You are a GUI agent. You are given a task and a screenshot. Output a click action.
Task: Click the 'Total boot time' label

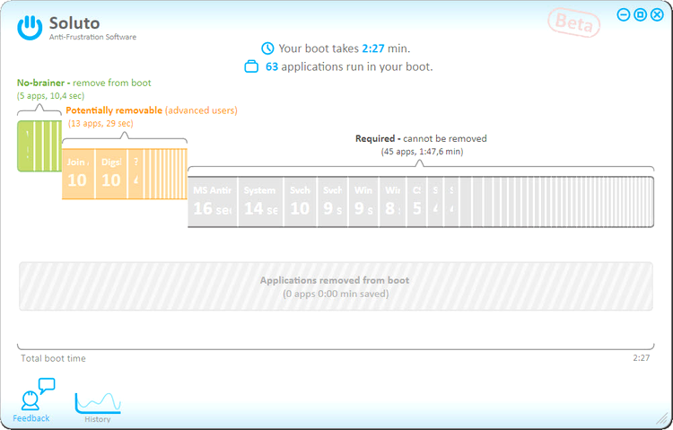(x=53, y=358)
